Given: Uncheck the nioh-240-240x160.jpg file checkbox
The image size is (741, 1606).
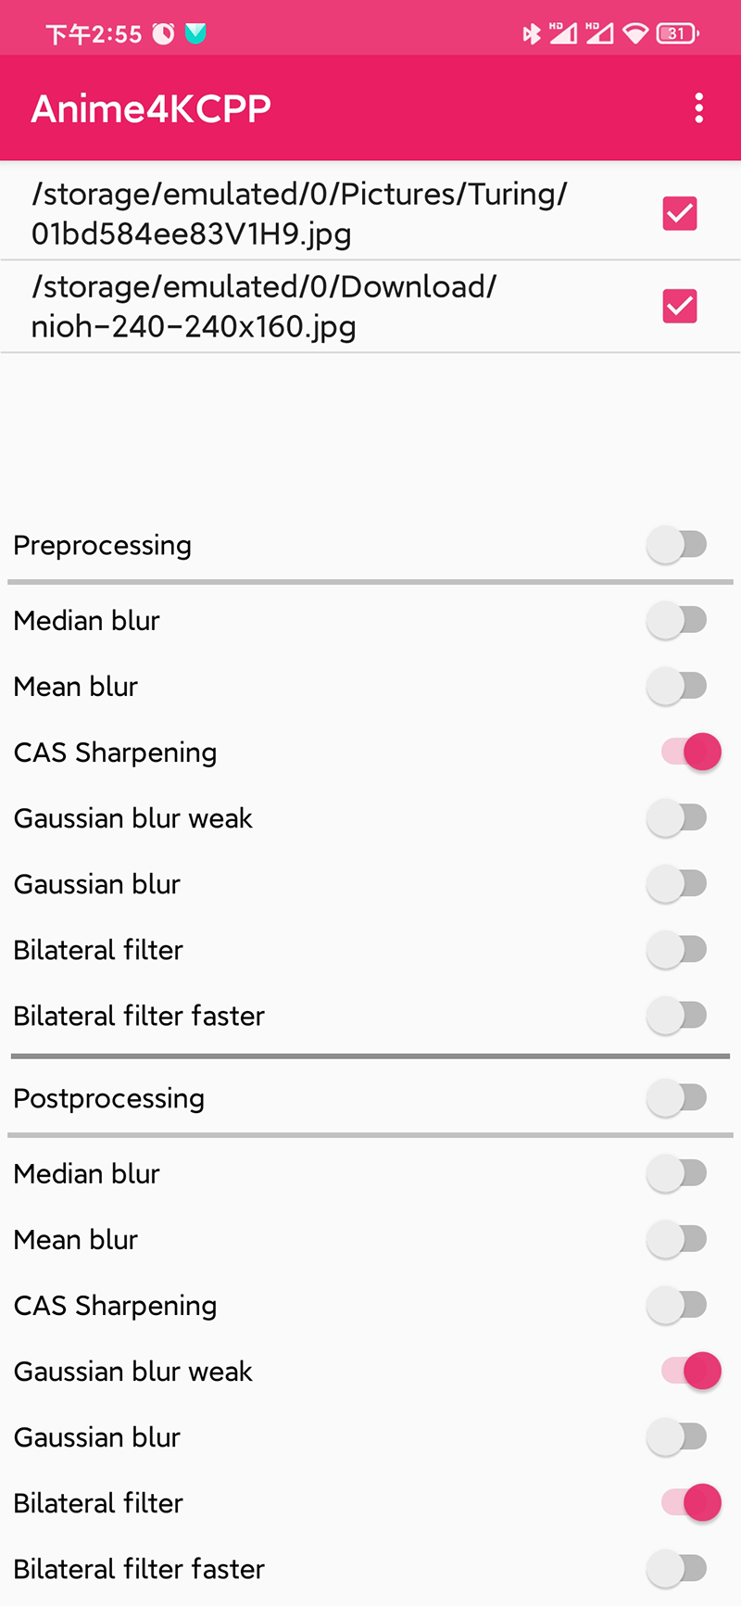Looking at the screenshot, I should click(680, 307).
